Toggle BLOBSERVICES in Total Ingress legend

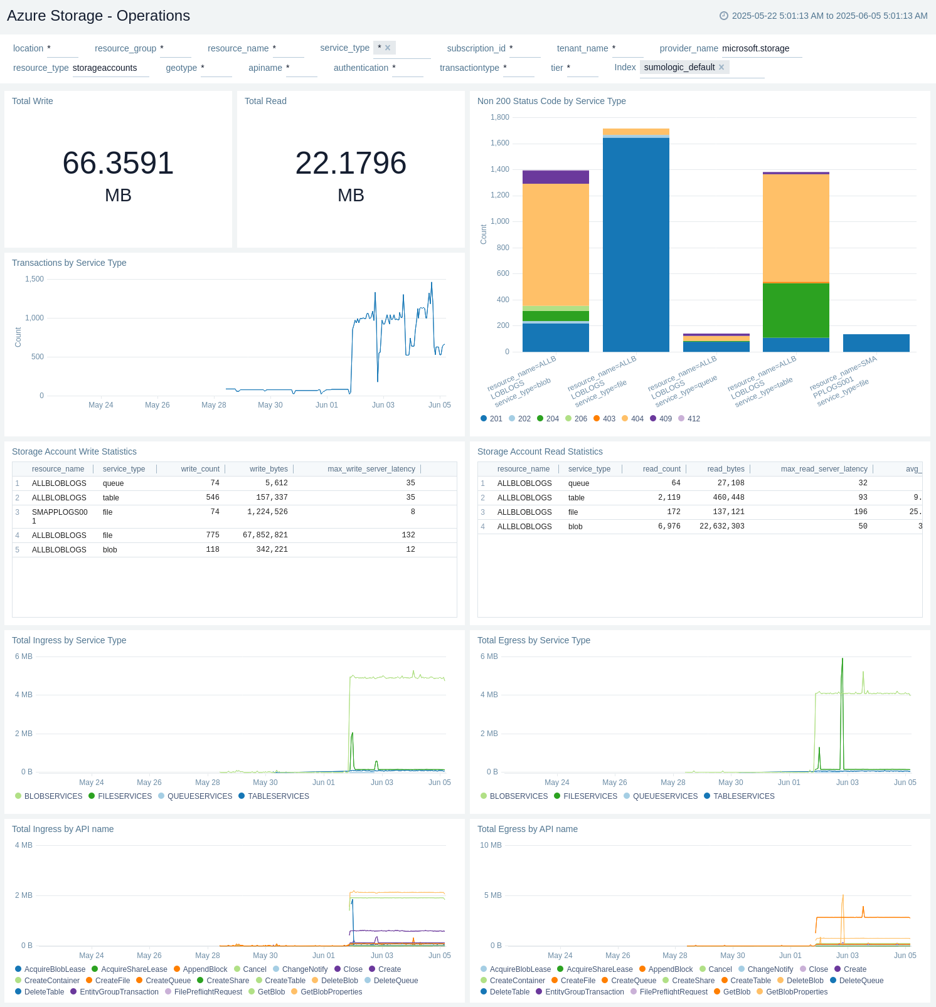[x=49, y=796]
